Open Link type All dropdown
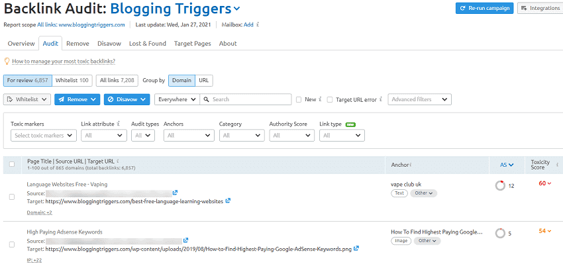Screen dimensions: 563x266 342,136
